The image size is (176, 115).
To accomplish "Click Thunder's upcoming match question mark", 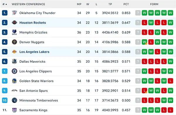I will pyautogui.click(x=138, y=13).
